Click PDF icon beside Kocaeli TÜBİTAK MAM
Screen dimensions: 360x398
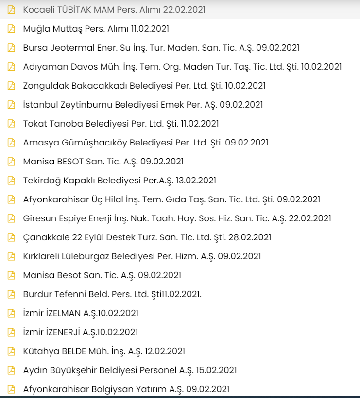[11, 10]
